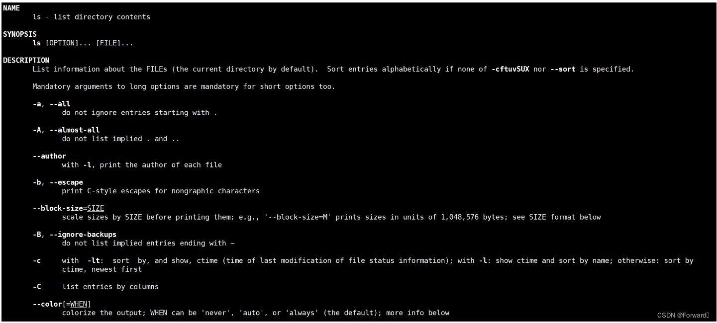The image size is (717, 323).
Task: Click the underlined FILE argument in synopsis
Action: [108, 43]
